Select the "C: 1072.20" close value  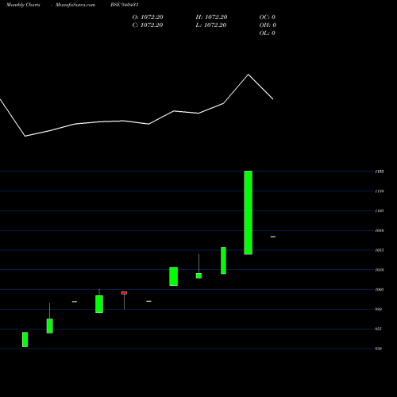click(x=148, y=25)
